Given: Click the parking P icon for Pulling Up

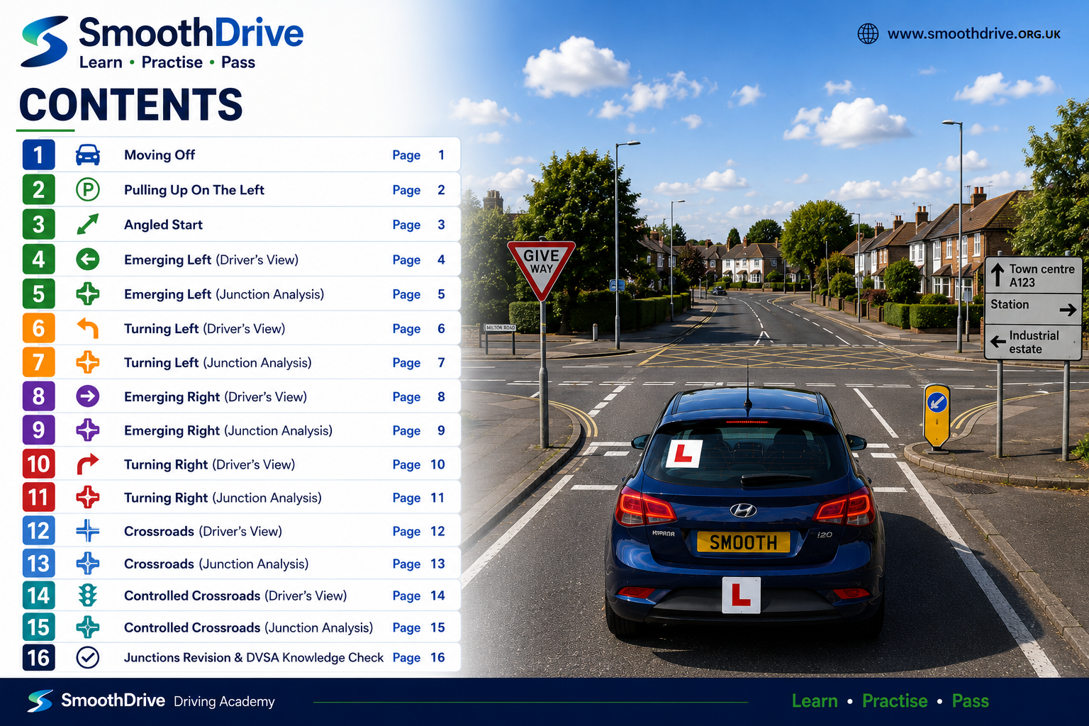Looking at the screenshot, I should pos(88,189).
